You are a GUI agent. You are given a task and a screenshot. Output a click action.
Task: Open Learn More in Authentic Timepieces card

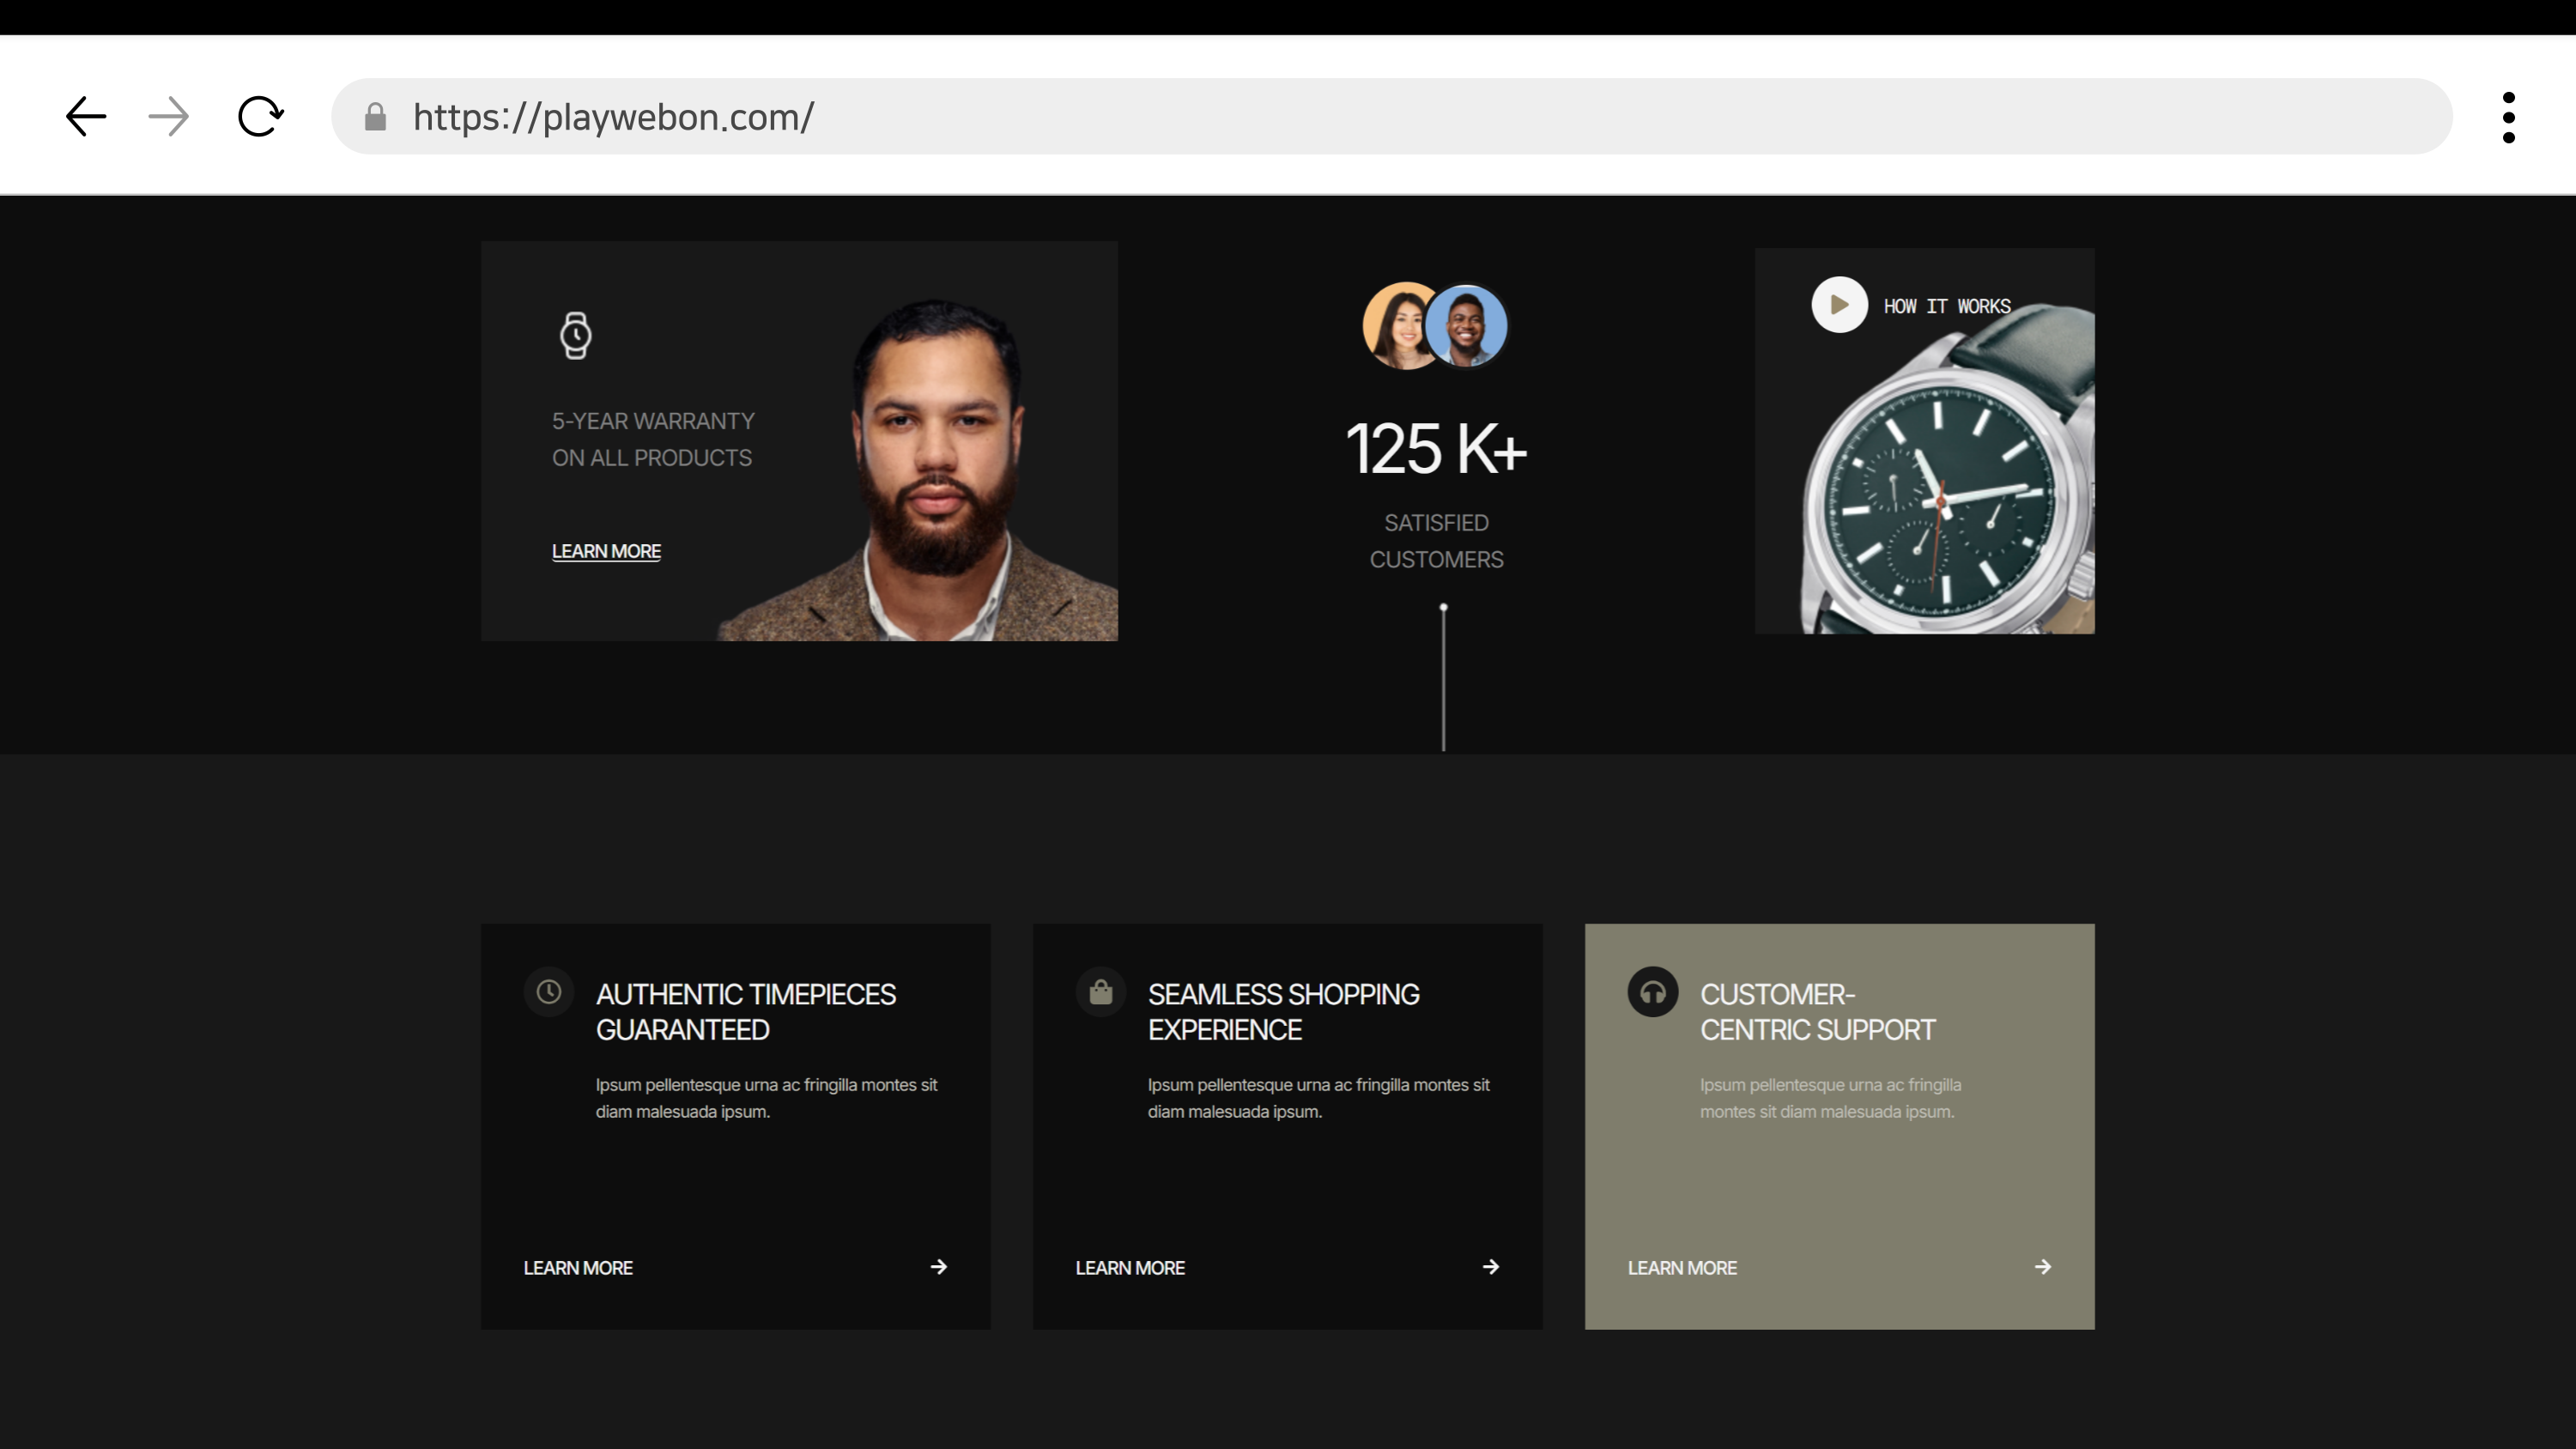click(x=578, y=1268)
